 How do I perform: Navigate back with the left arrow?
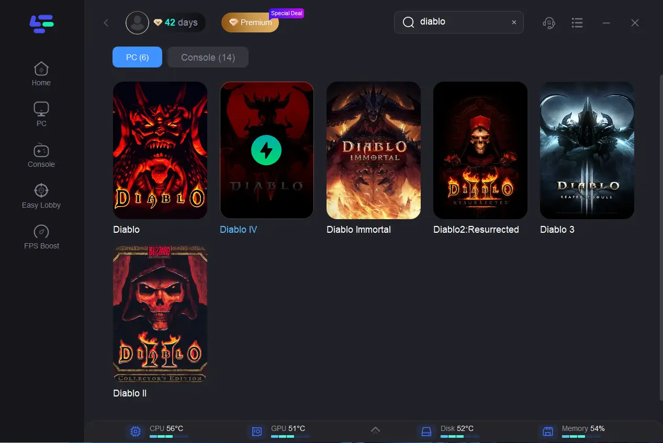tap(106, 22)
